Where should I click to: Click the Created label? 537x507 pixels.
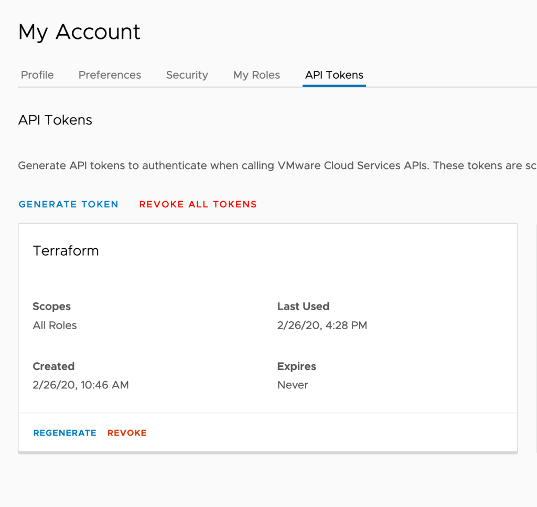point(53,366)
